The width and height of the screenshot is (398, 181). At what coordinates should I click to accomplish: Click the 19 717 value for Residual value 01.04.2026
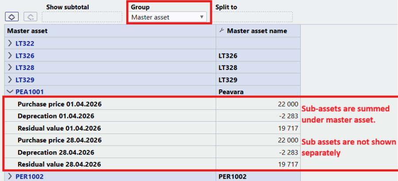(x=288, y=128)
